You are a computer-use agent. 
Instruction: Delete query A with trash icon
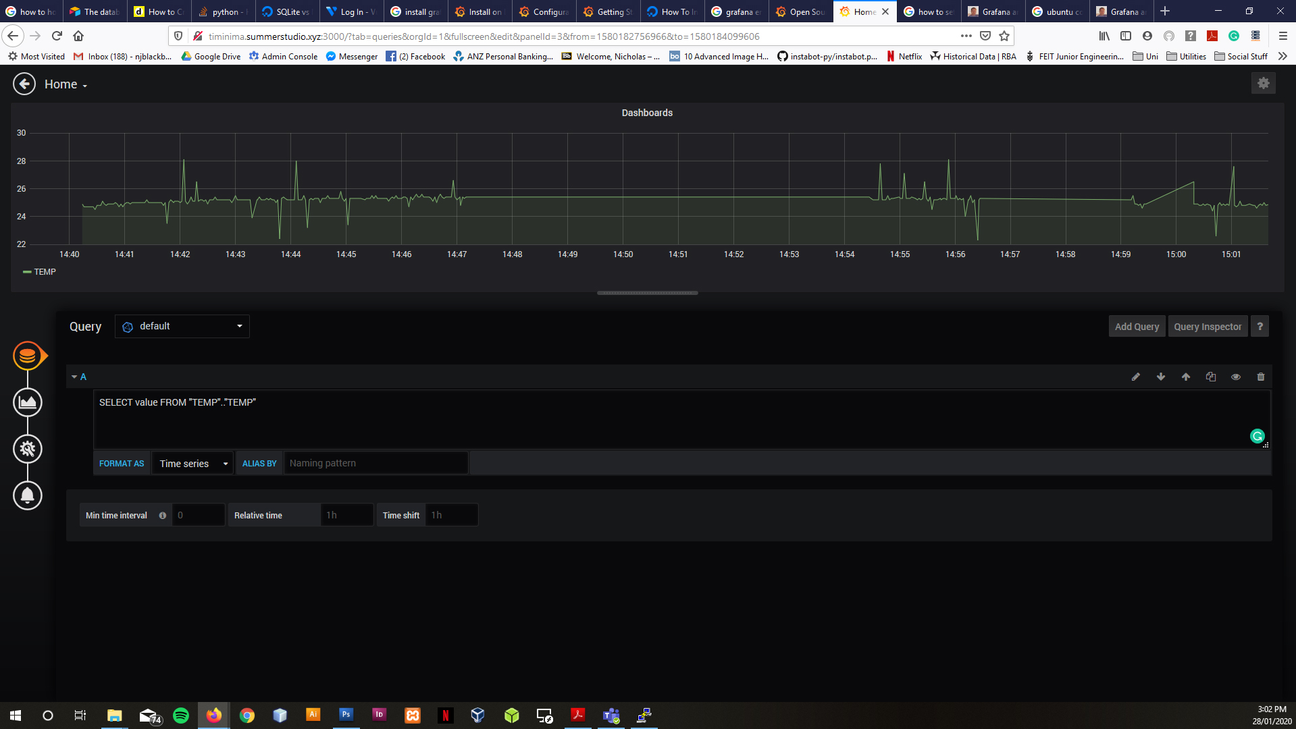1260,377
